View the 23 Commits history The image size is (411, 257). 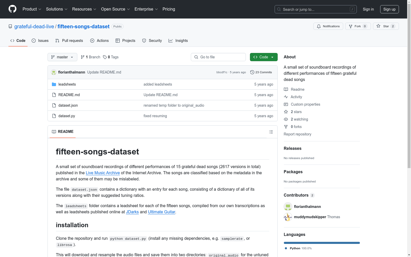click(261, 72)
